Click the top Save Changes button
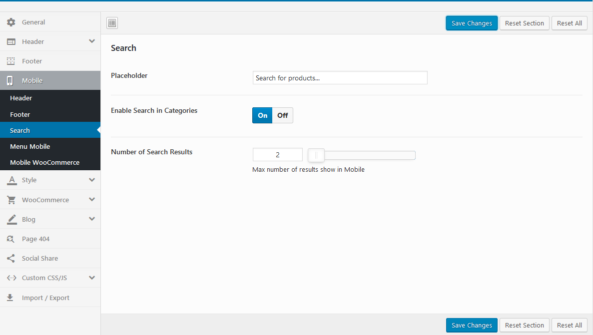593x335 pixels. click(x=472, y=23)
